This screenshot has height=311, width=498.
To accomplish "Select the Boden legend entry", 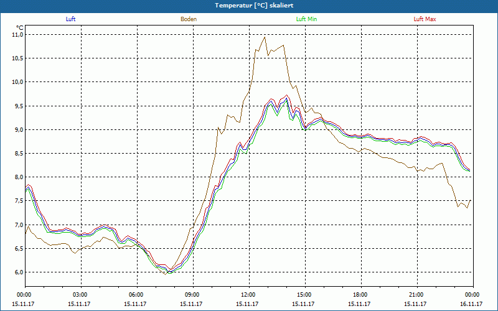I will (189, 19).
